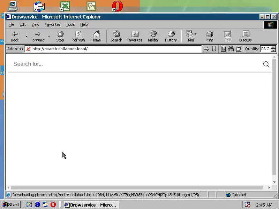
Task: Open the View menu
Action: [x=35, y=24]
